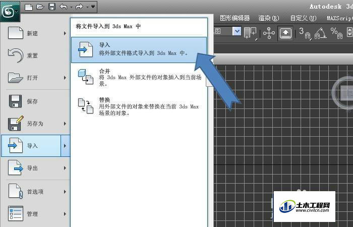Redo the last scene operation
353x227 pixels.
79,7
